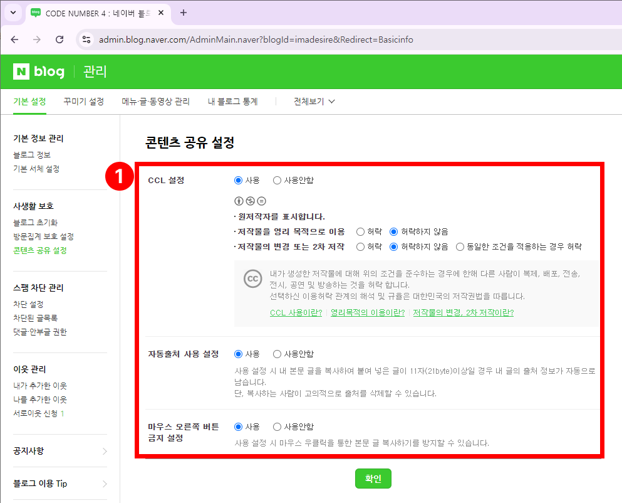Open the CCL 사용이란? help link
Image resolution: width=622 pixels, height=503 pixels.
pos(296,312)
